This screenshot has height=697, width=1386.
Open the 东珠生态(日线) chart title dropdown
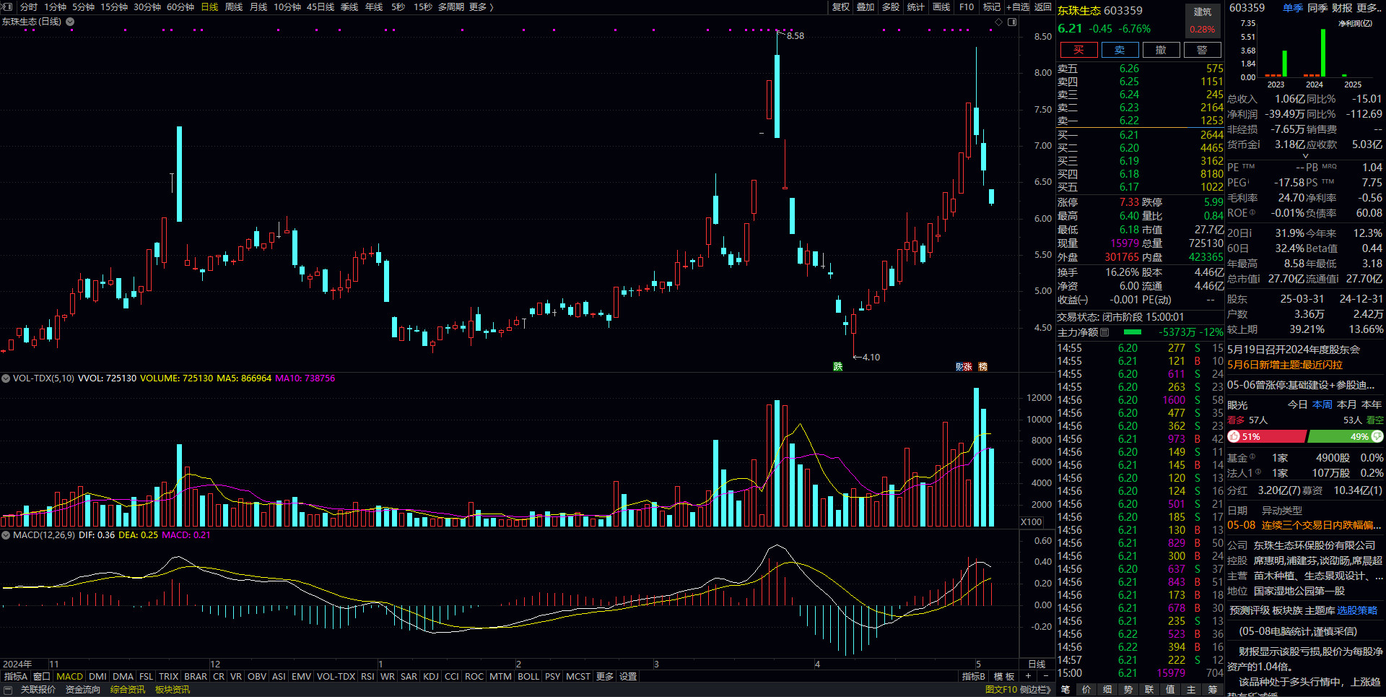coord(70,22)
